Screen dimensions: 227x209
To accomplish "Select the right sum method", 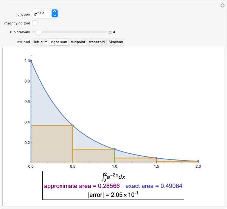I will click(x=59, y=42).
